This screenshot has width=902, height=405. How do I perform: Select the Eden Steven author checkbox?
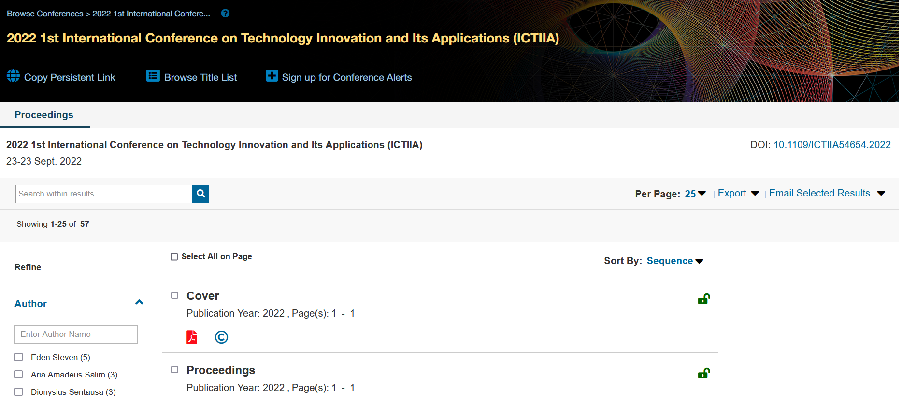19,357
